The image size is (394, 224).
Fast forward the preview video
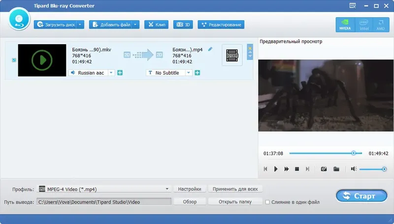286,169
